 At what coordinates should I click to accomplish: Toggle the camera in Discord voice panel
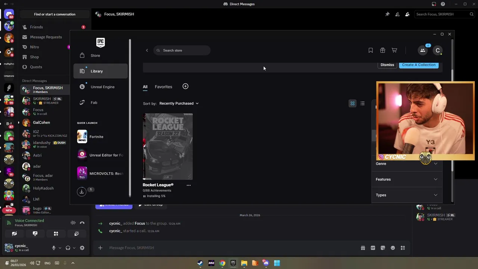click(14, 234)
